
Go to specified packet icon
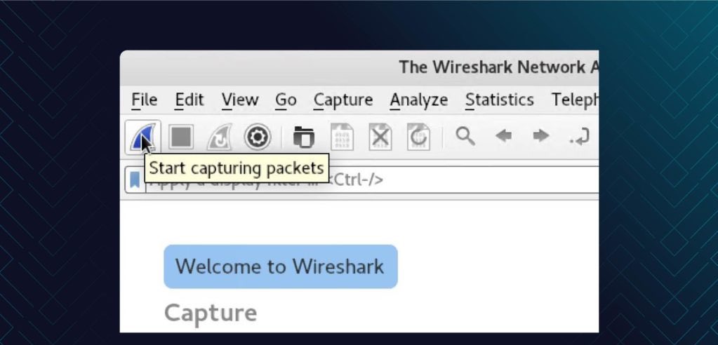pyautogui.click(x=579, y=137)
